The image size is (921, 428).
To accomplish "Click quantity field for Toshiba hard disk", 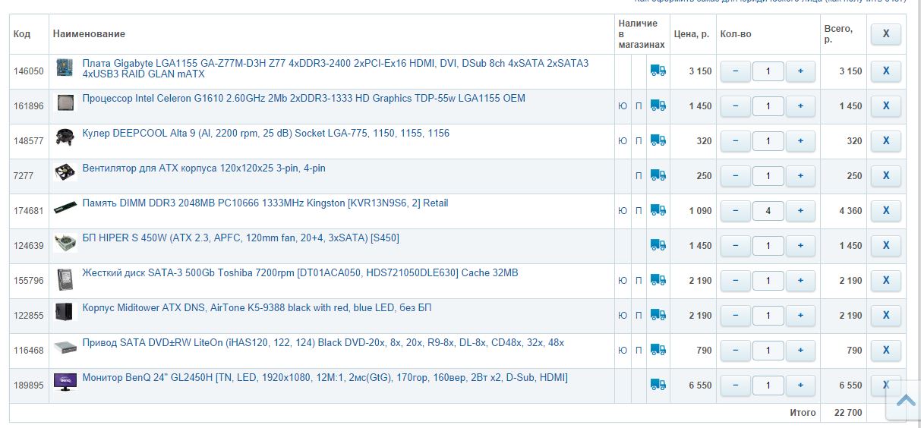I will click(768, 281).
